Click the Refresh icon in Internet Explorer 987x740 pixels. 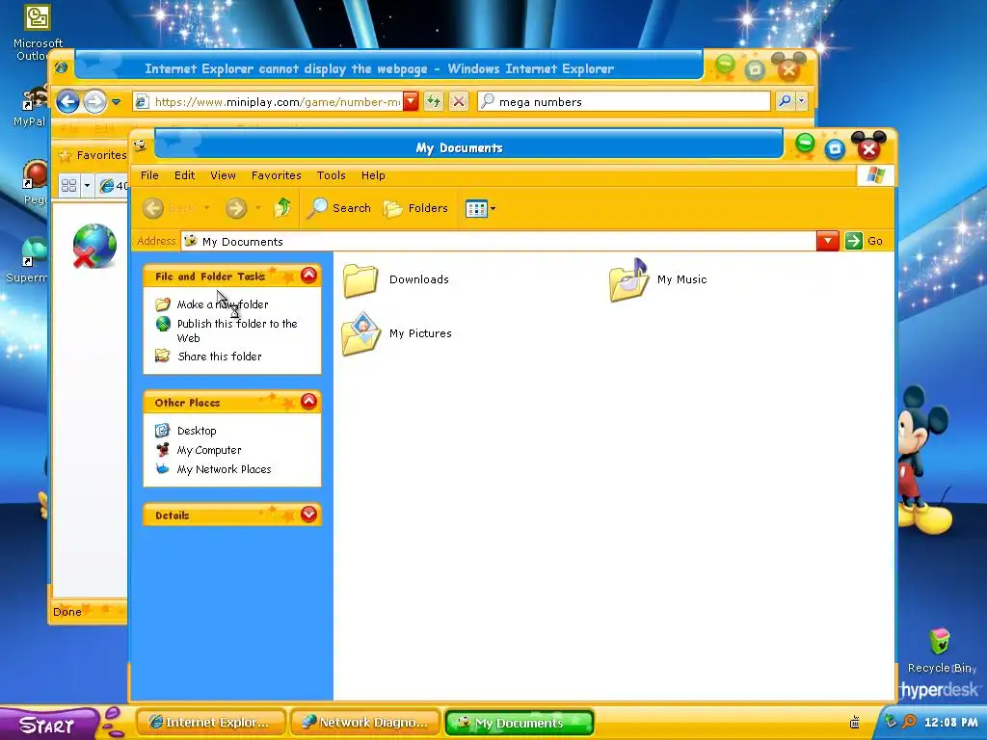[x=434, y=100]
